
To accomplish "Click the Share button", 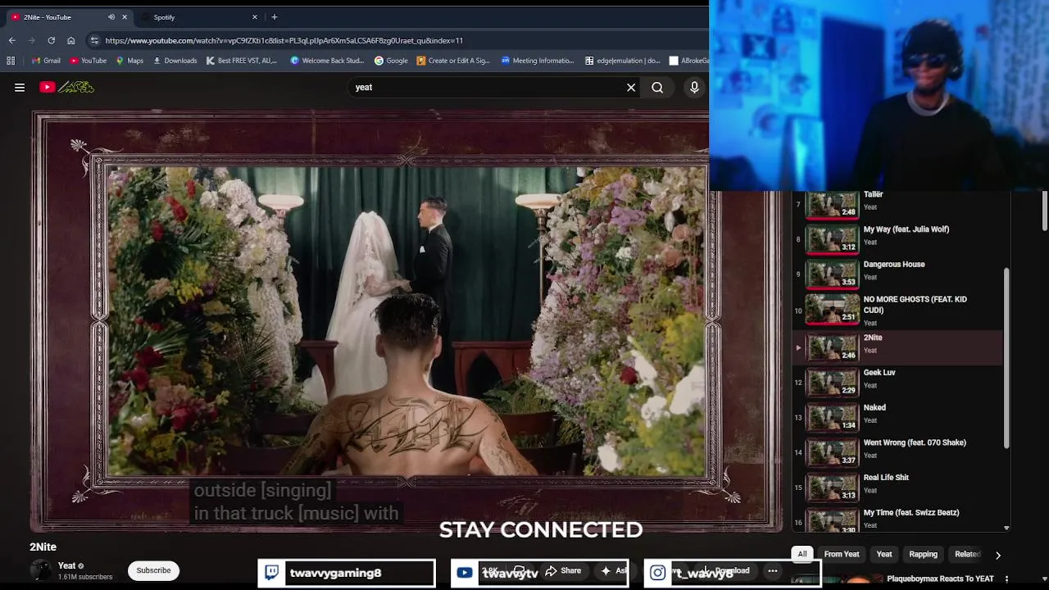I will click(x=563, y=570).
